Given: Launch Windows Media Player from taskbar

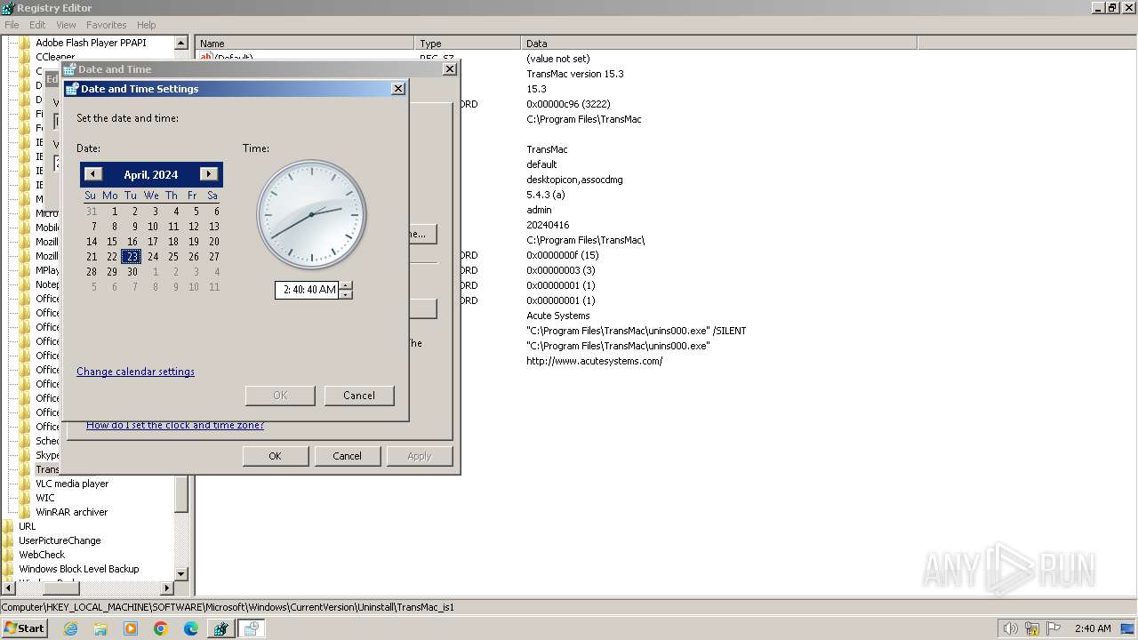Looking at the screenshot, I should tap(131, 628).
